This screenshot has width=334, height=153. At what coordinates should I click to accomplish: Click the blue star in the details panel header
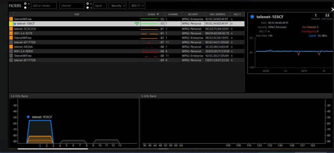tap(252, 17)
